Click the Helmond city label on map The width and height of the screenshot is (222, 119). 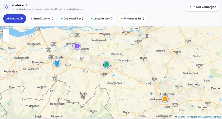pos(194,84)
